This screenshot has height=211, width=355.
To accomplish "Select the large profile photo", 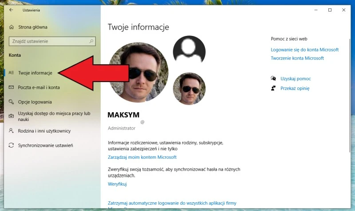I will (x=138, y=72).
